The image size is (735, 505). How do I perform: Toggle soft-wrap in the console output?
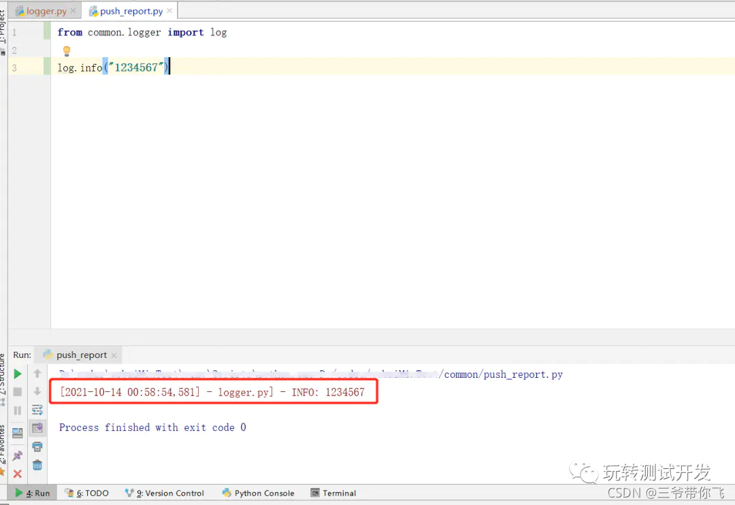[x=37, y=410]
